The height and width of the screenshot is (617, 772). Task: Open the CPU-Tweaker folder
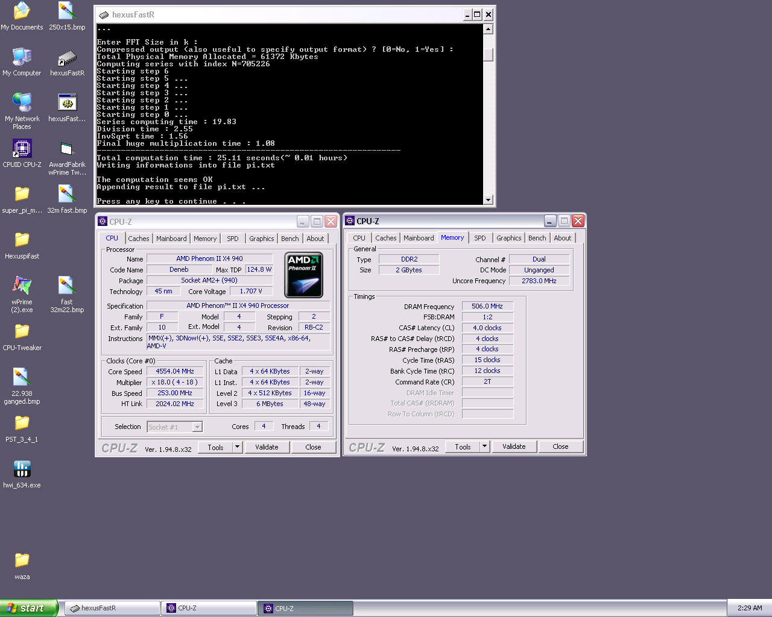[22, 337]
